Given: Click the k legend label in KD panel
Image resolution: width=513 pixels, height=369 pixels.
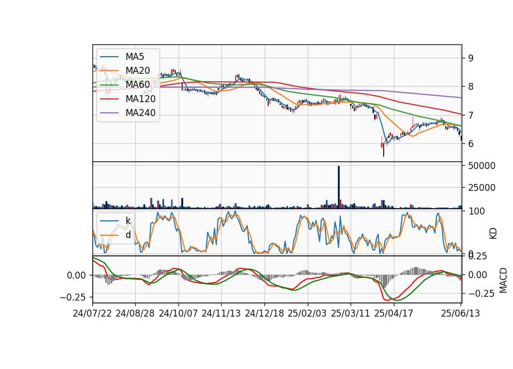Looking at the screenshot, I should 128,221.
